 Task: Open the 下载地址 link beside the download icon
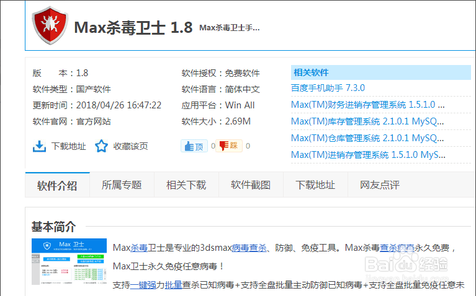click(x=69, y=146)
